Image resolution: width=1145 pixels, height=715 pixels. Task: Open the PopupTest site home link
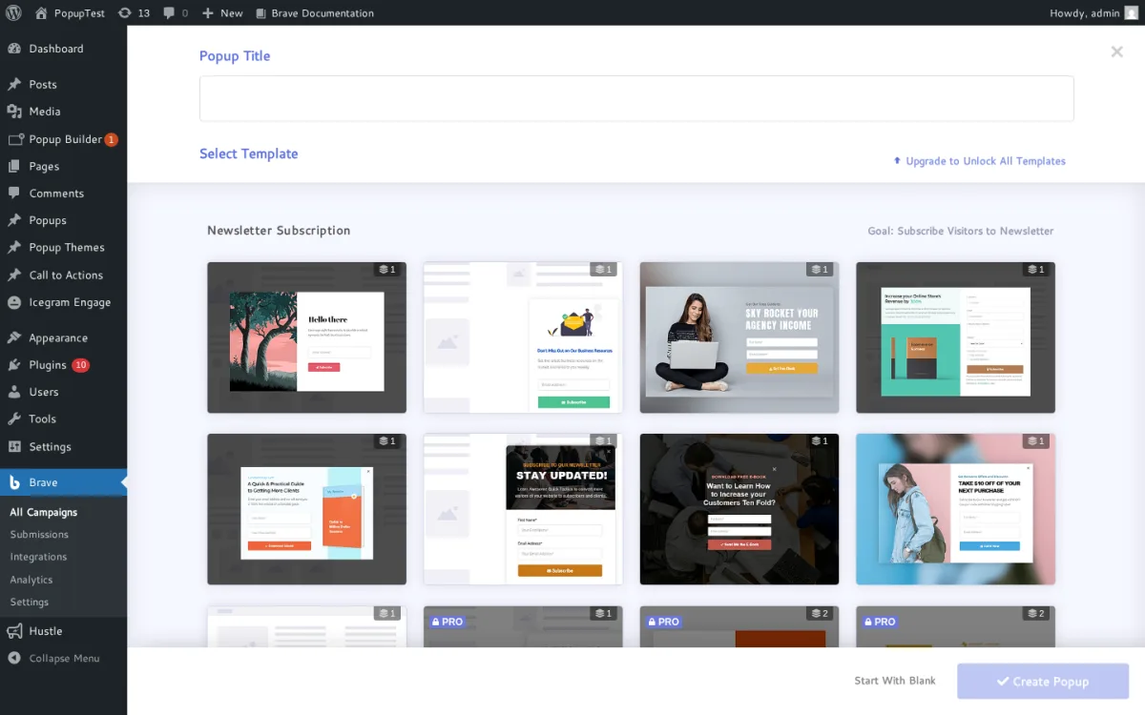coord(69,12)
